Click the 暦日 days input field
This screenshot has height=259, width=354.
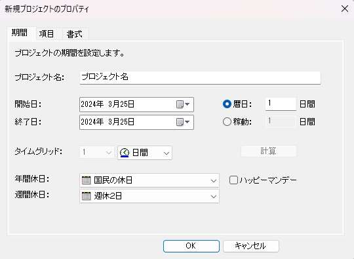[281, 104]
